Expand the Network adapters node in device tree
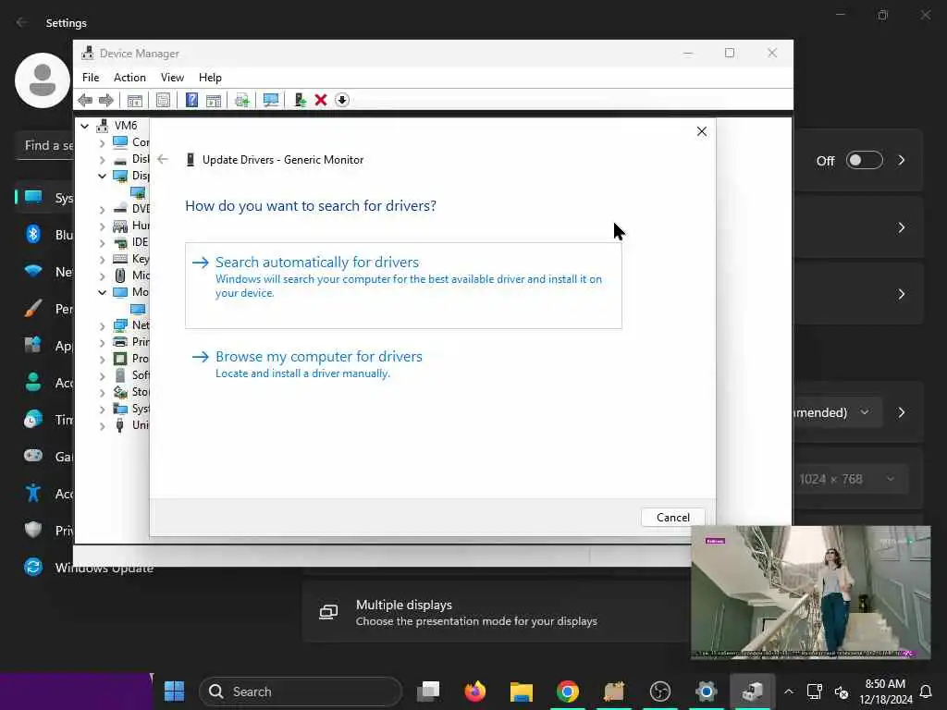This screenshot has width=947, height=710. point(102,325)
